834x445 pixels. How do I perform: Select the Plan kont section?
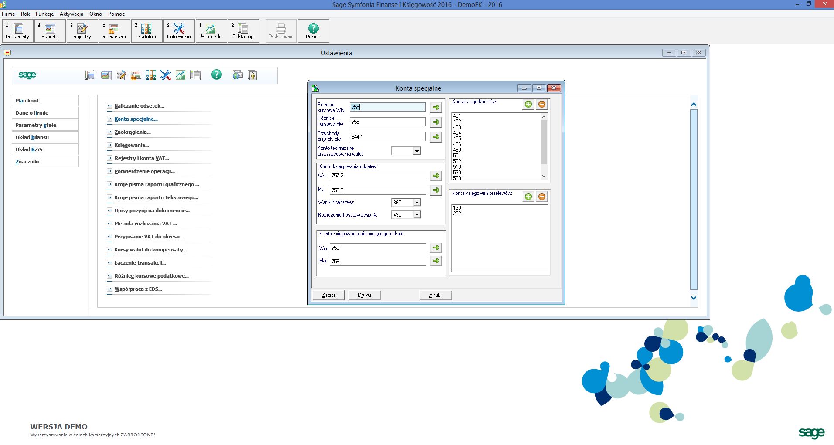[x=45, y=101]
